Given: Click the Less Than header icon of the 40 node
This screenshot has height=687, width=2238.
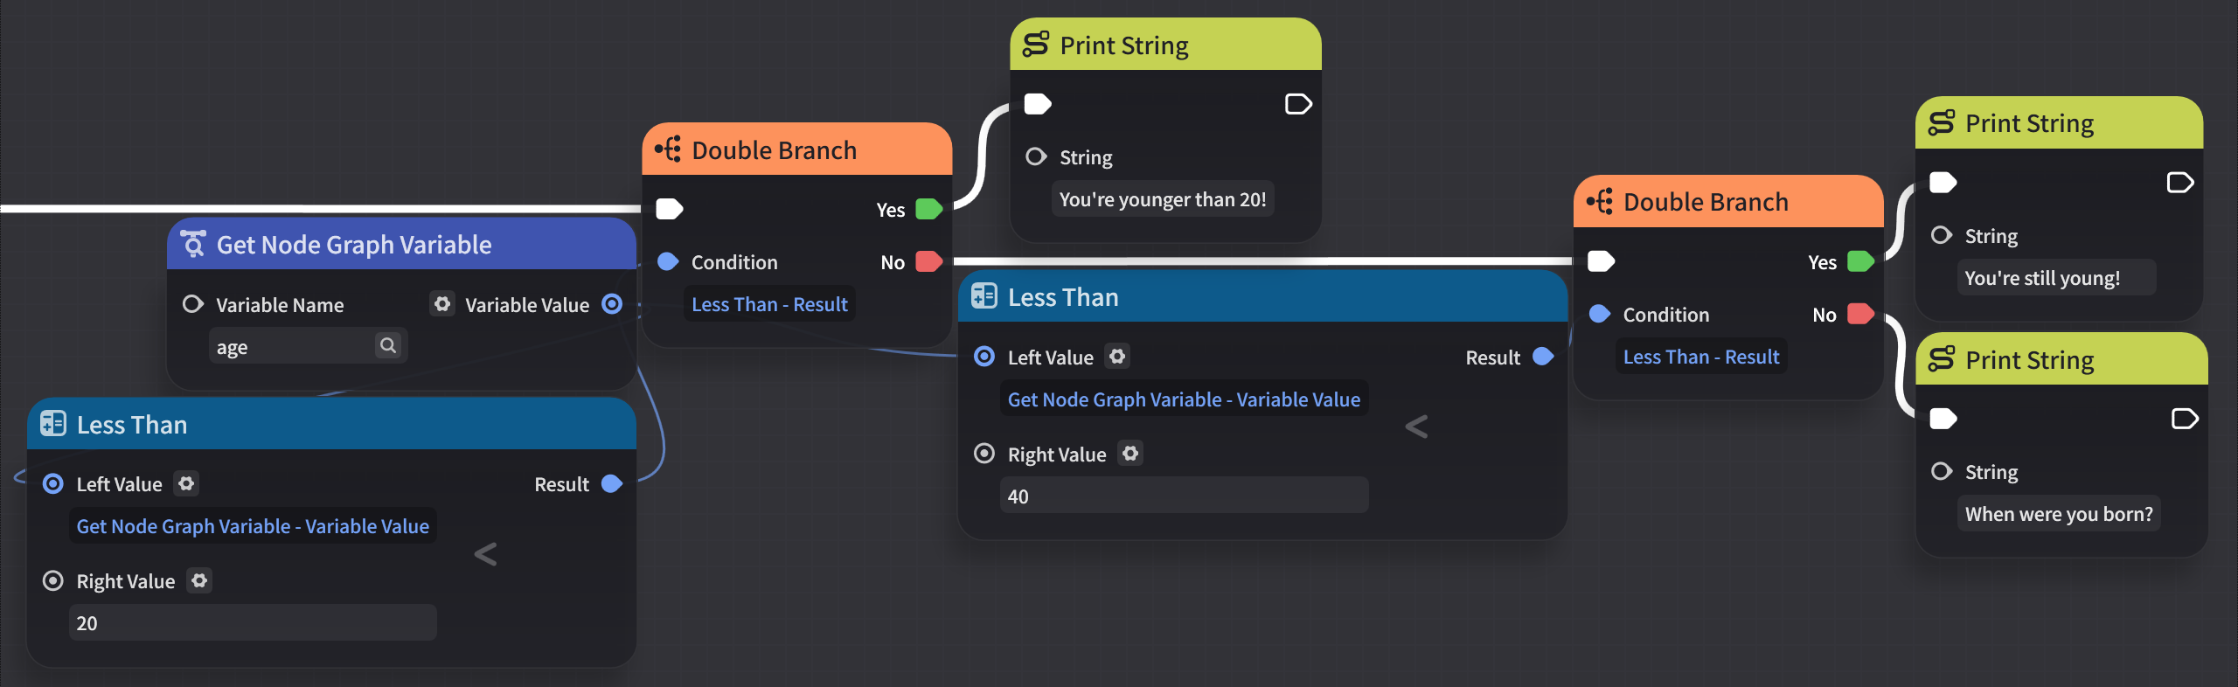Looking at the screenshot, I should tap(984, 296).
